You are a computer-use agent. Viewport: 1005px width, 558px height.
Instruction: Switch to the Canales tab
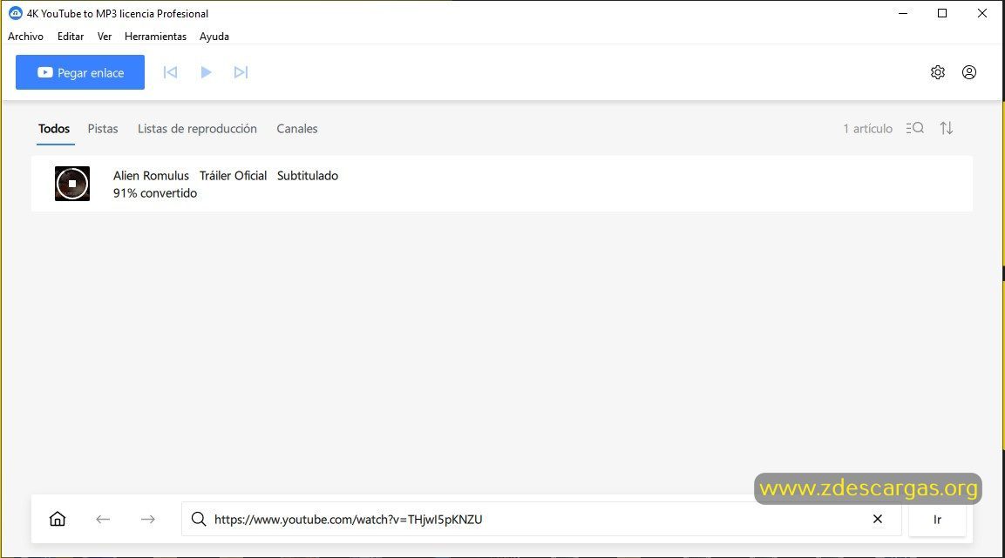296,129
